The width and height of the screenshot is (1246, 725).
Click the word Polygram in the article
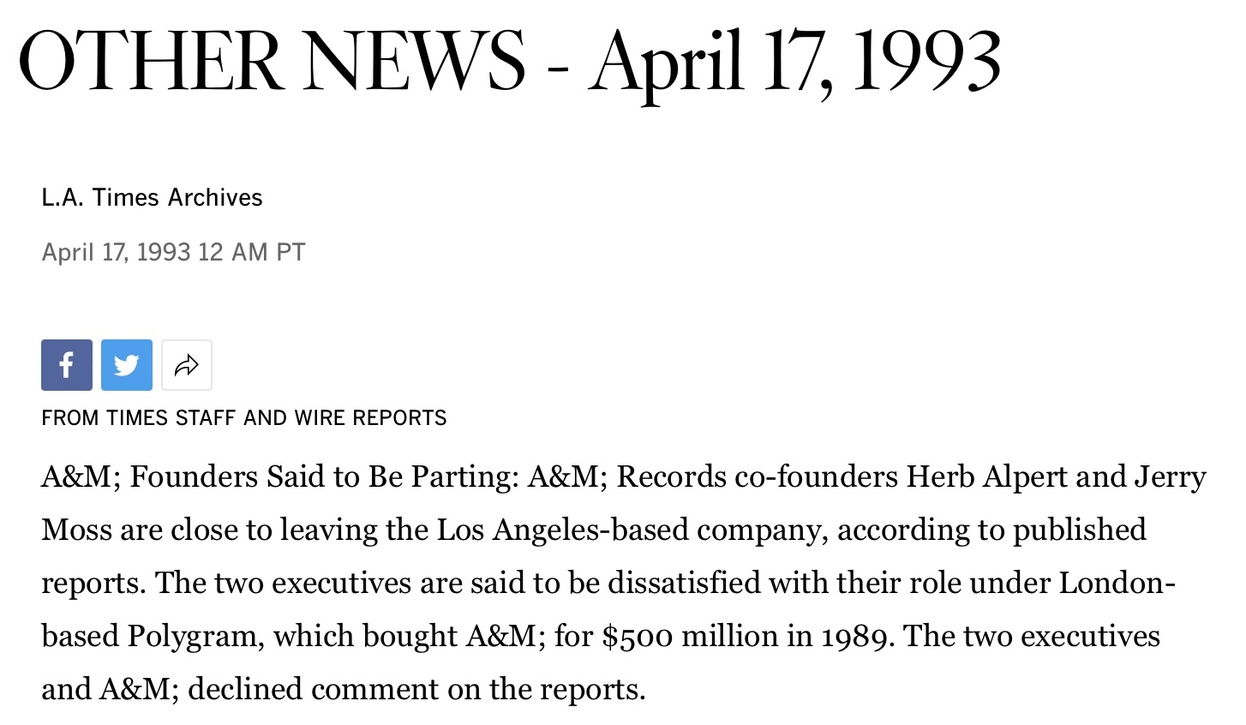[192, 636]
